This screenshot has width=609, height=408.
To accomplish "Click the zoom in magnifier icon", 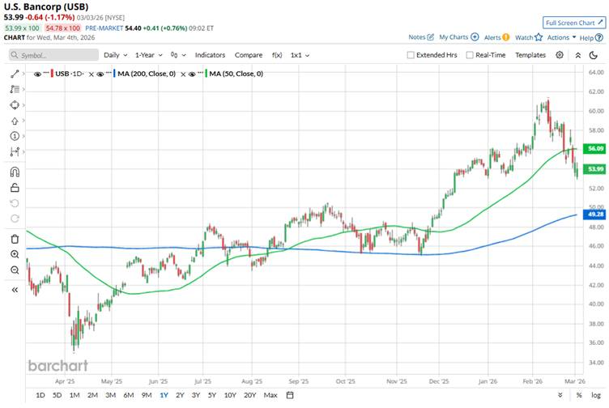I will [15, 254].
